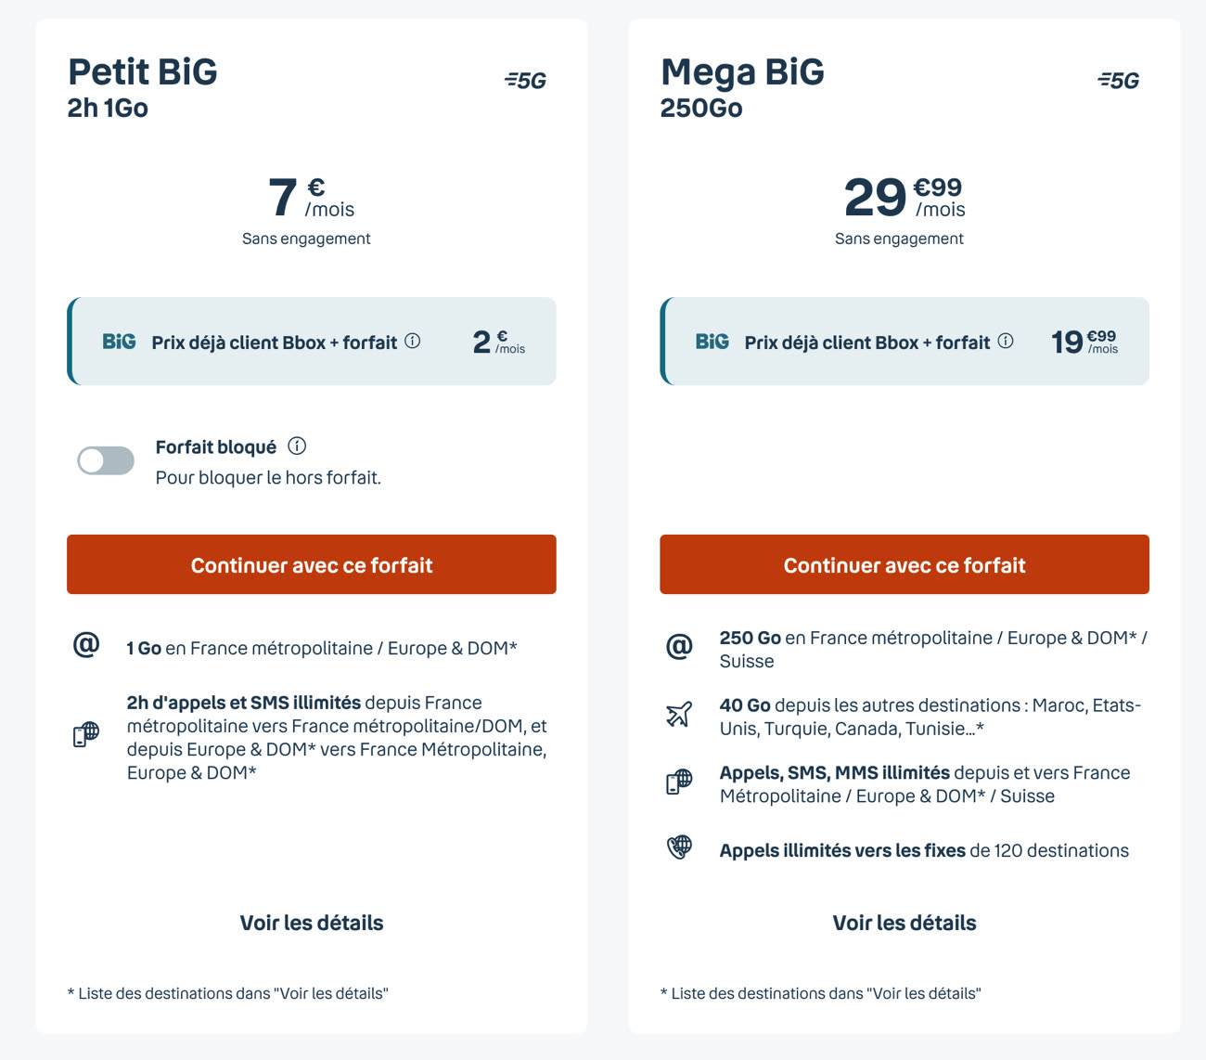Click the globe phone icon for fixed-line calls

679,847
